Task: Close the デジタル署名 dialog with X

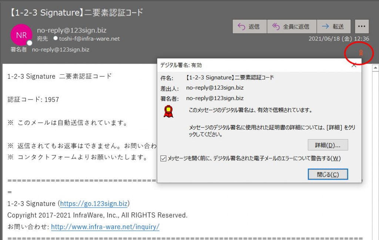Action: click(x=354, y=65)
